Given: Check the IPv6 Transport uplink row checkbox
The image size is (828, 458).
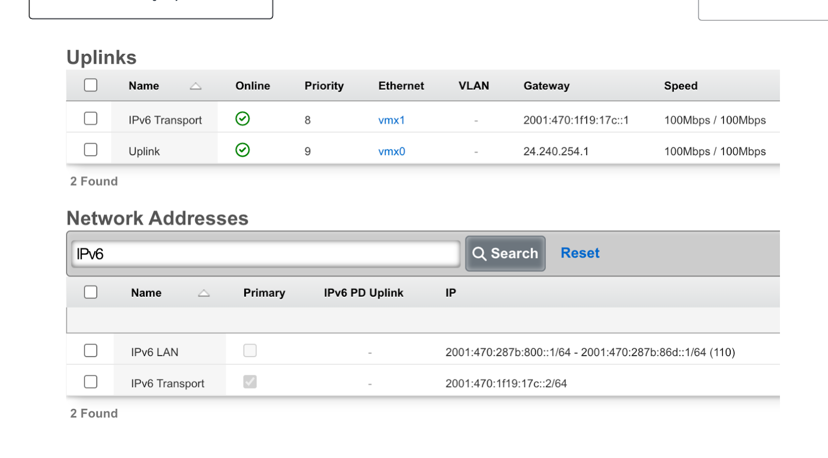Looking at the screenshot, I should pyautogui.click(x=91, y=118).
